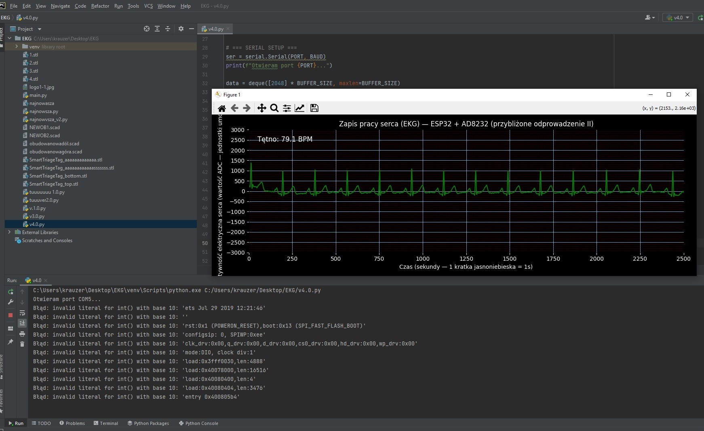The height and width of the screenshot is (431, 704).
Task: Pin the Run tab
Action: coord(11,342)
